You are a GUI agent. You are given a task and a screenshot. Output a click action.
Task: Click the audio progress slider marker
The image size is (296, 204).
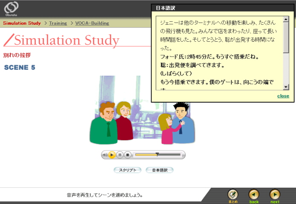click(157, 155)
